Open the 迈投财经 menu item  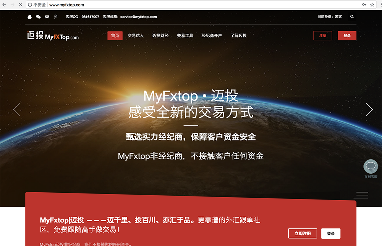[160, 35]
